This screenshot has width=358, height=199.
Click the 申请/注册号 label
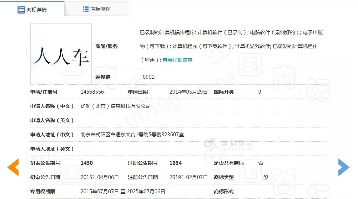click(x=44, y=92)
